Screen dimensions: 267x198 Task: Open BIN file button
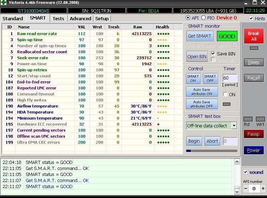(x=197, y=56)
